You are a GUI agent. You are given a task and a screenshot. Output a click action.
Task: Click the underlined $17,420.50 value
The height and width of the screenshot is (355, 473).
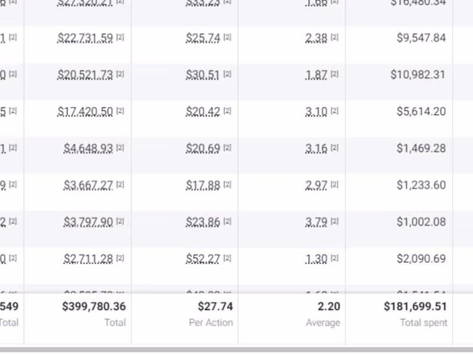click(85, 111)
